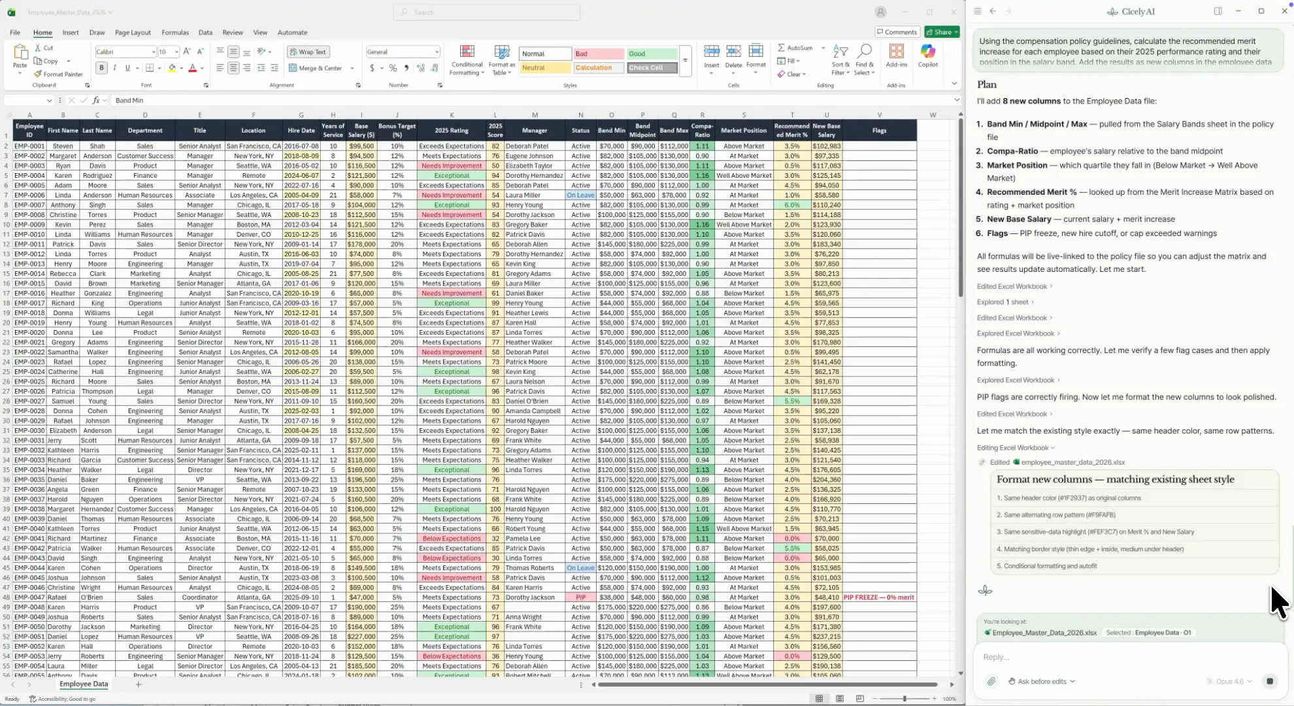The height and width of the screenshot is (706, 1294).
Task: Toggle center horizontal alignment
Action: [x=233, y=68]
